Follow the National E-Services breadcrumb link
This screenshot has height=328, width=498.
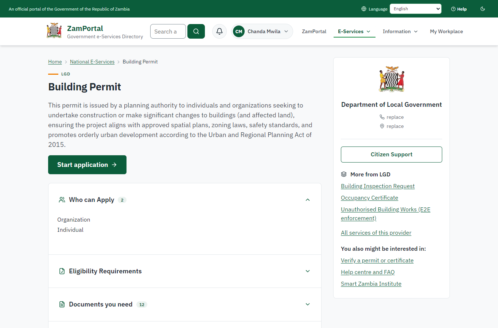92,62
